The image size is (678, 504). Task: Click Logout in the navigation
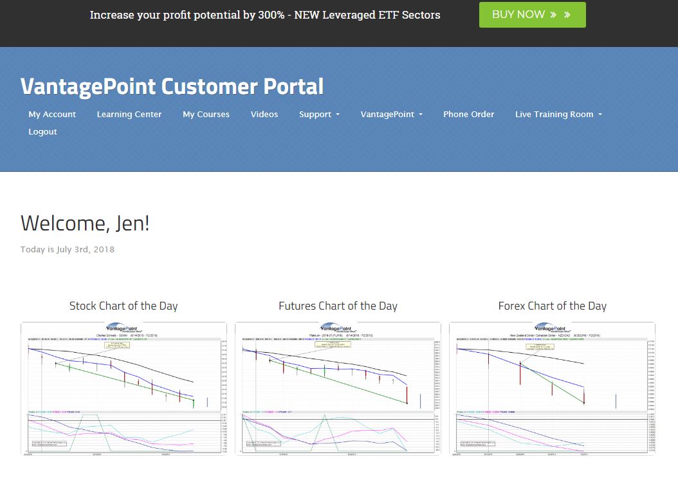click(42, 131)
